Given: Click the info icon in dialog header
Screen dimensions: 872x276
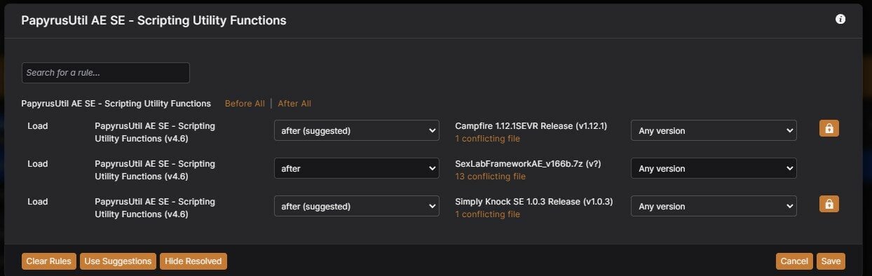Looking at the screenshot, I should coord(840,20).
